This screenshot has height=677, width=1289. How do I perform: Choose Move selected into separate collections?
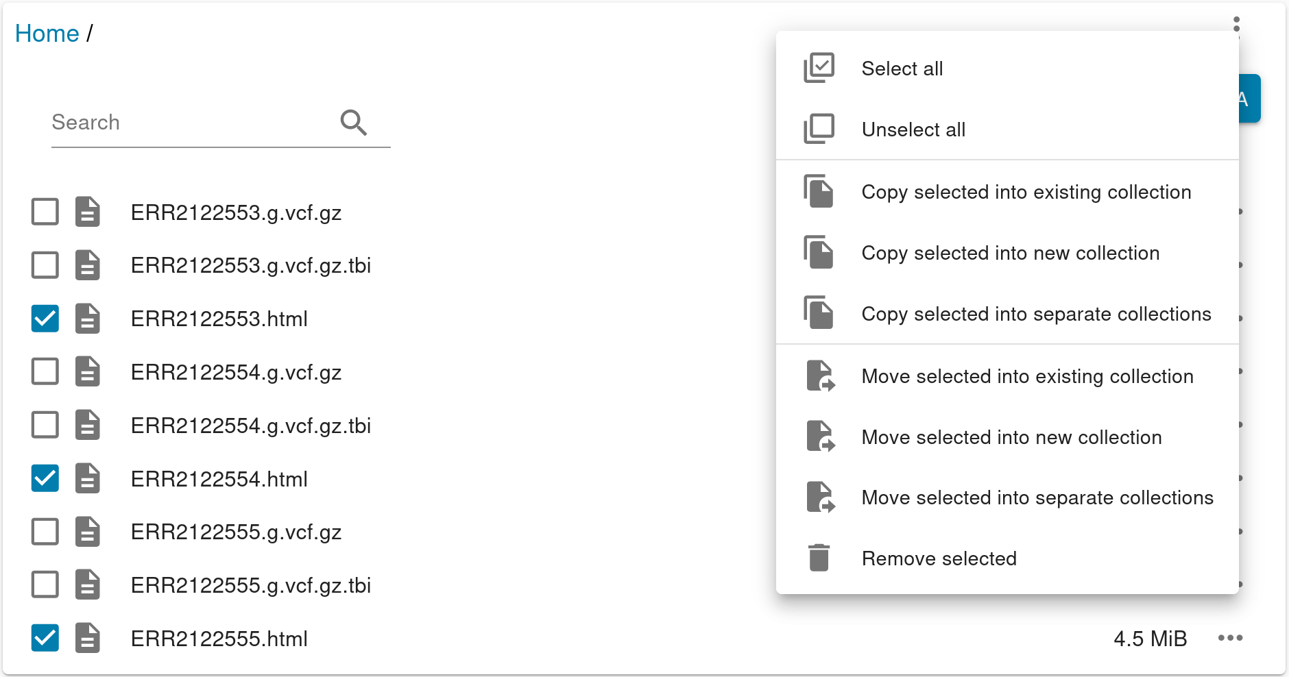pyautogui.click(x=1037, y=497)
